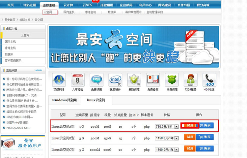Image resolution: width=247 pixels, height=158 pixels.
Task: Click the Intel 优质硬件 icon
Action: (115, 80)
